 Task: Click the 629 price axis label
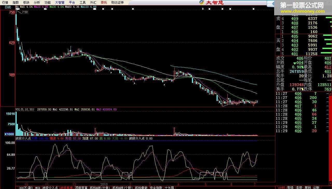(x=12, y=43)
